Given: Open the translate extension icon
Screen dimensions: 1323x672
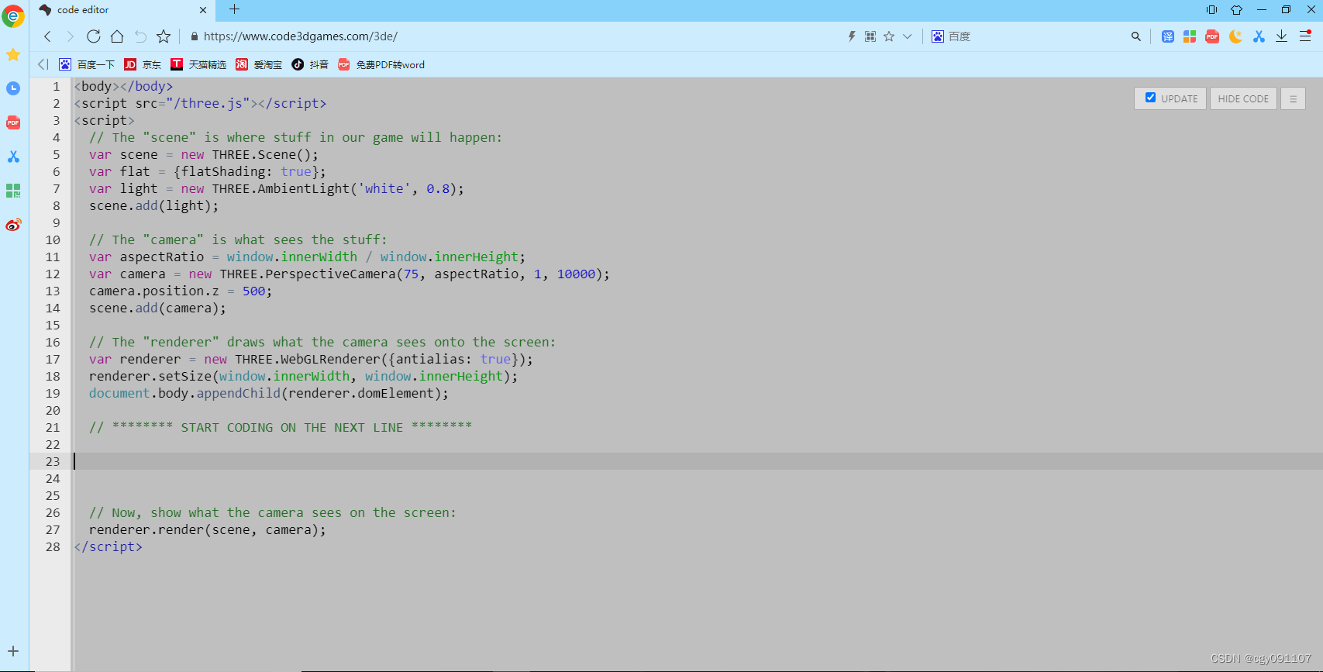Looking at the screenshot, I should pos(1168,36).
